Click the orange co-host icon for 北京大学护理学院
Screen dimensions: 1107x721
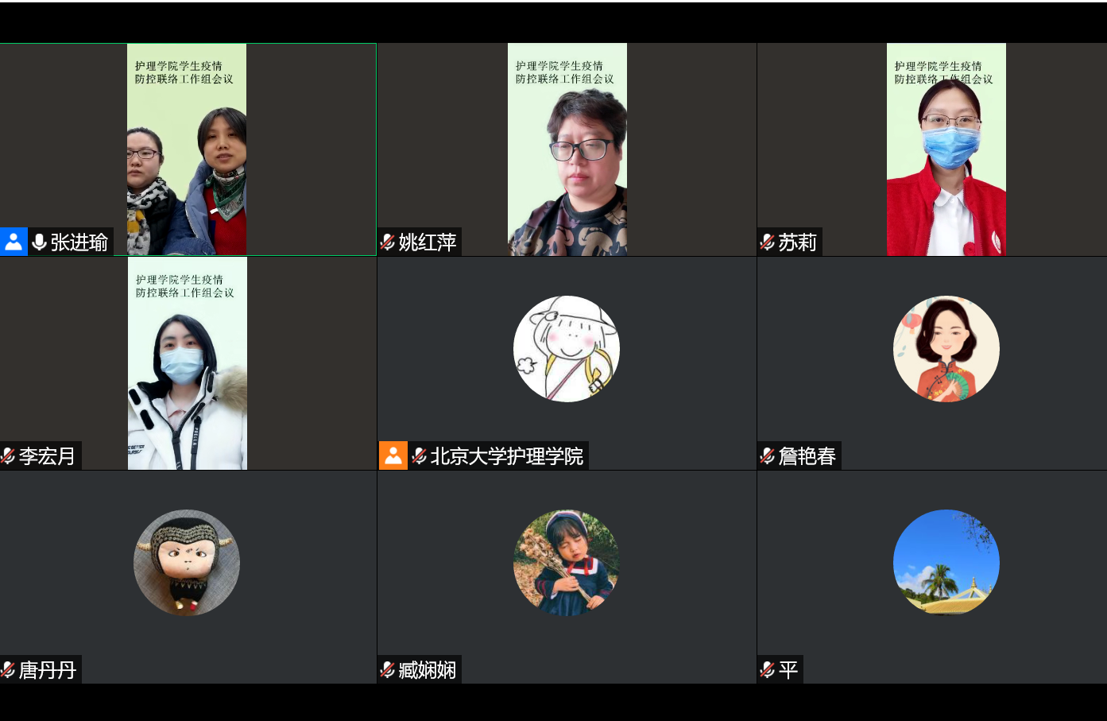coord(393,455)
